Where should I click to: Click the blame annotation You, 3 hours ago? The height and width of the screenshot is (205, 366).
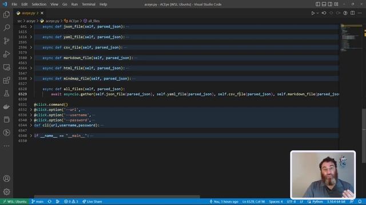[x=224, y=202]
